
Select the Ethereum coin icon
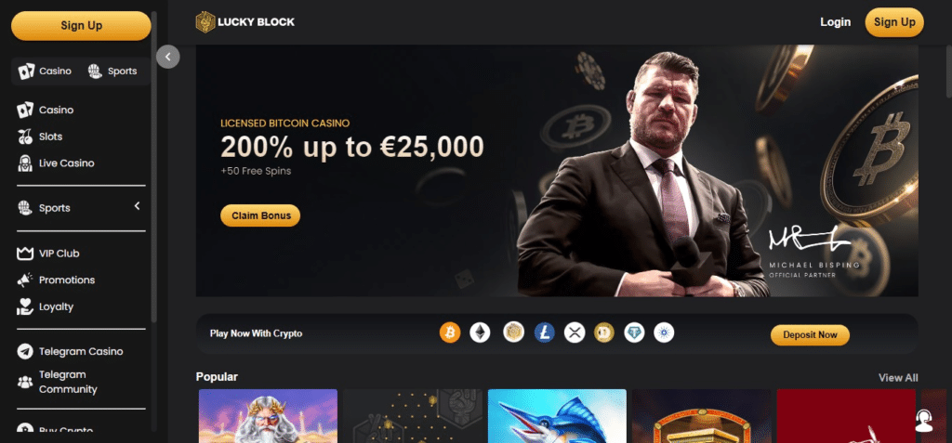pyautogui.click(x=481, y=332)
